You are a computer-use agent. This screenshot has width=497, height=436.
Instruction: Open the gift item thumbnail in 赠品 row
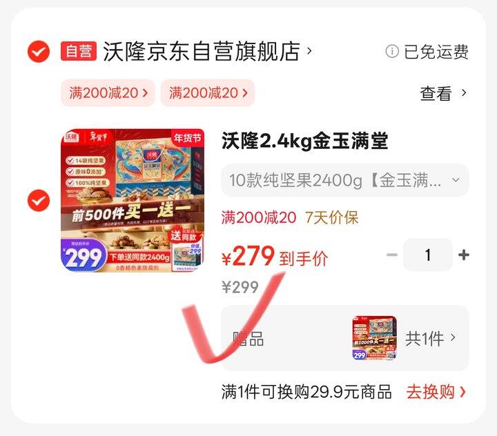pyautogui.click(x=374, y=338)
